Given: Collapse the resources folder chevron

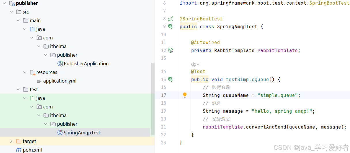Looking at the screenshot, I should tap(25, 72).
